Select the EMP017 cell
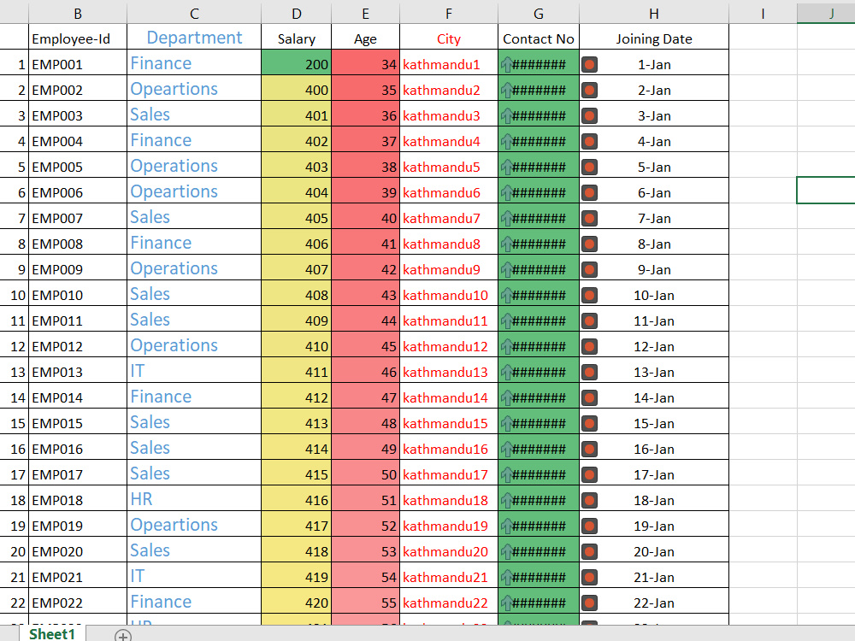 78,474
